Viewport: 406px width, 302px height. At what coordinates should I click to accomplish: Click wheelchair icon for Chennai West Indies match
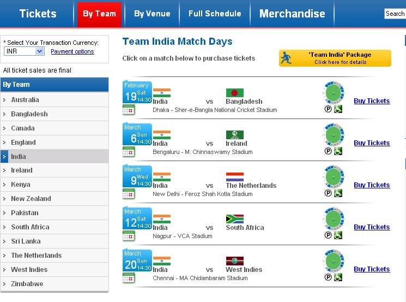pos(338,277)
